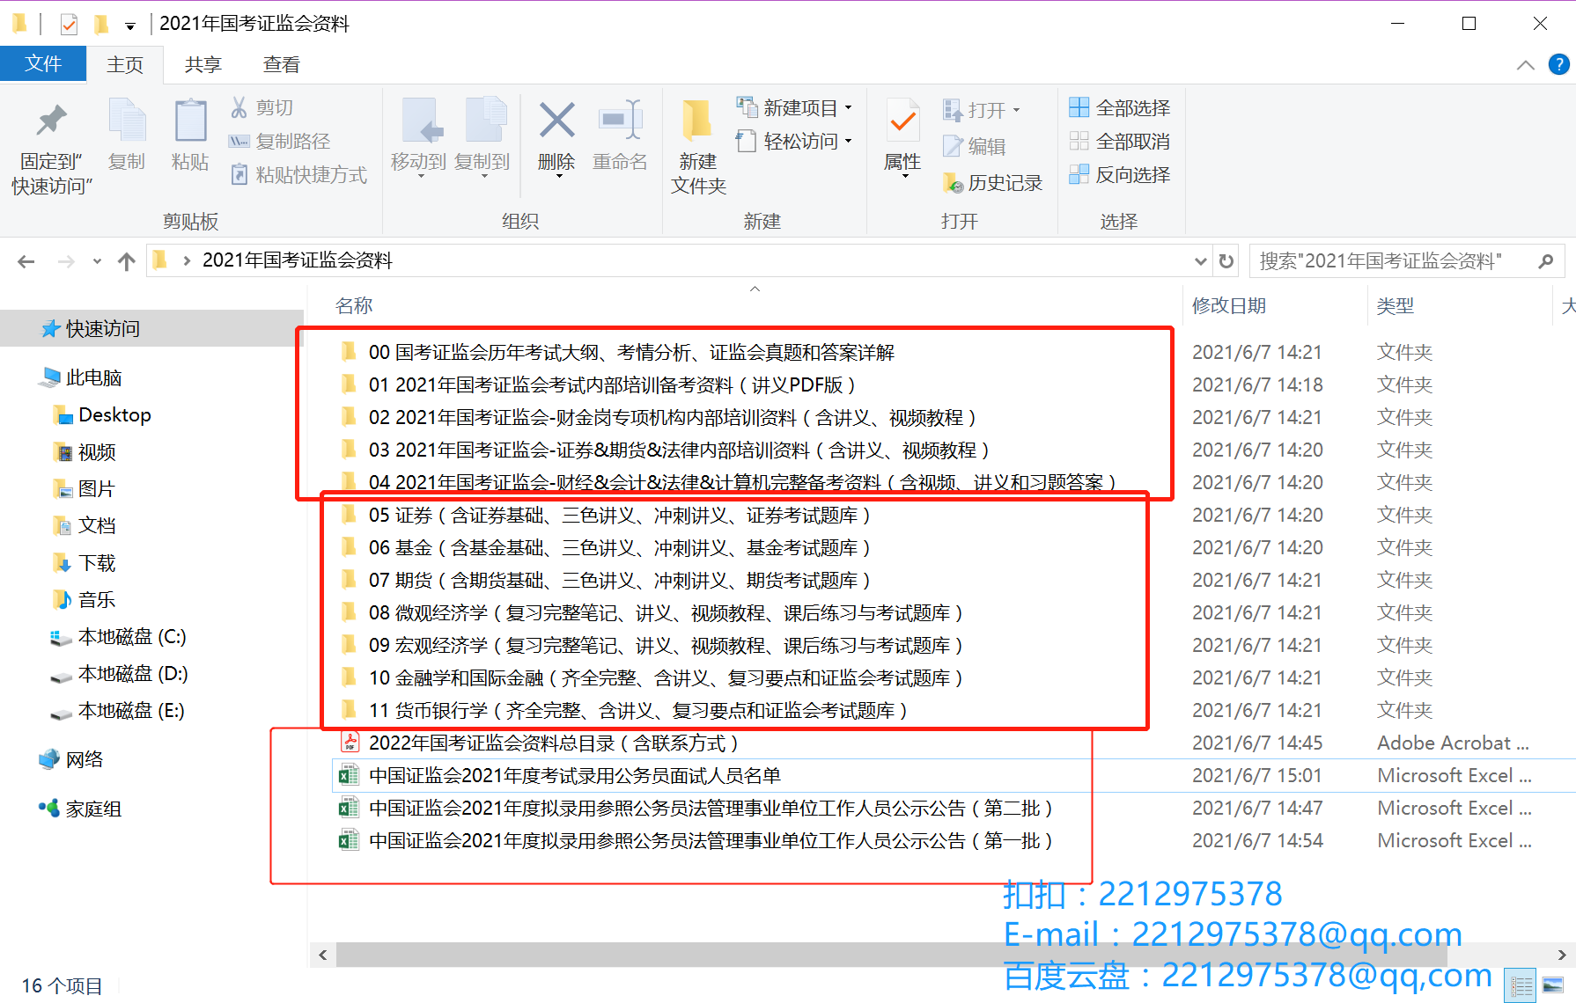Switch to the View (查看) tab

pyautogui.click(x=282, y=64)
